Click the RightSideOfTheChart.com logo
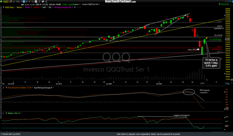The image size is (233, 136). (121, 1)
